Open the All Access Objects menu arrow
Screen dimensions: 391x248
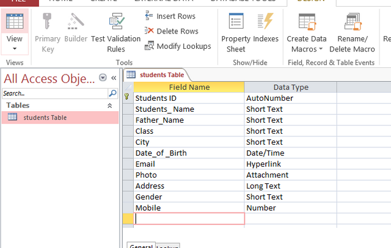pyautogui.click(x=103, y=78)
